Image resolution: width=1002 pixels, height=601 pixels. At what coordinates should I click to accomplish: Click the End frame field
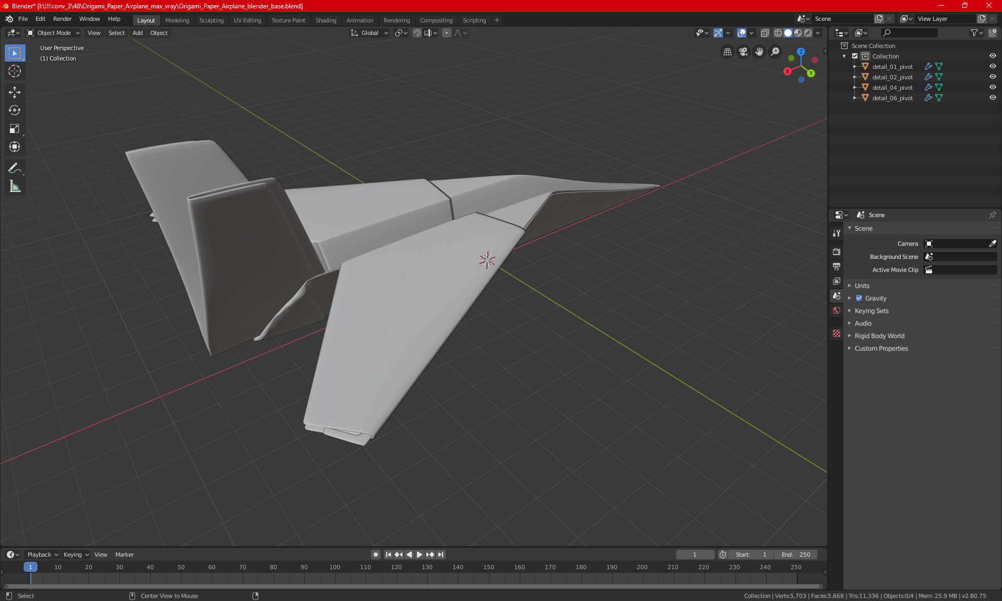796,555
